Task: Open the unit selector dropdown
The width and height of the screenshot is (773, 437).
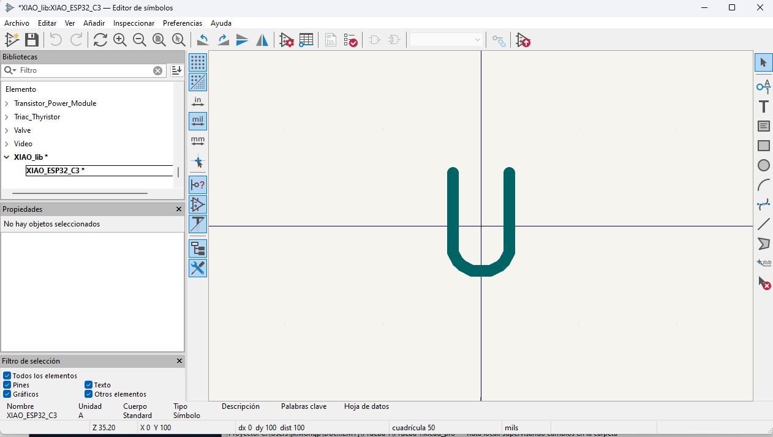Action: tap(447, 40)
